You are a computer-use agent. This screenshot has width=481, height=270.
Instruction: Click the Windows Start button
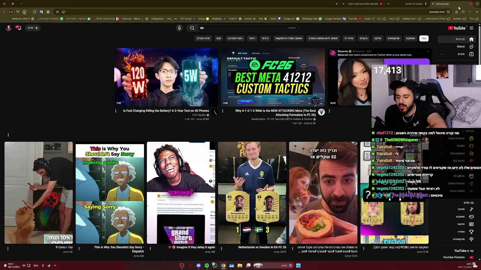coord(298,265)
